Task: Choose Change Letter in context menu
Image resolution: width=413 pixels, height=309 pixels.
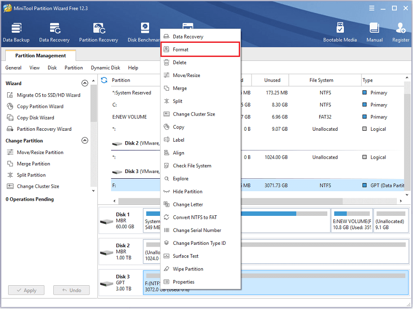Action: 201,204
